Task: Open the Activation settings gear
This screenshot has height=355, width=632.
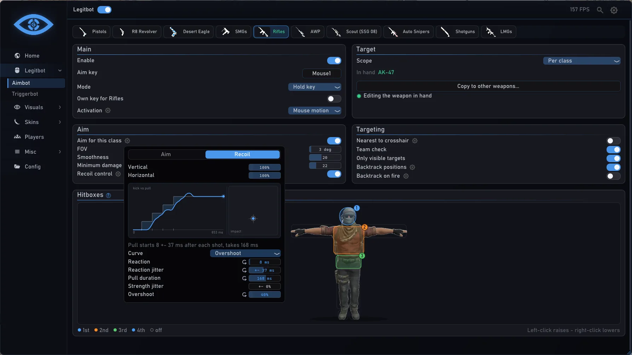Action: (108, 111)
